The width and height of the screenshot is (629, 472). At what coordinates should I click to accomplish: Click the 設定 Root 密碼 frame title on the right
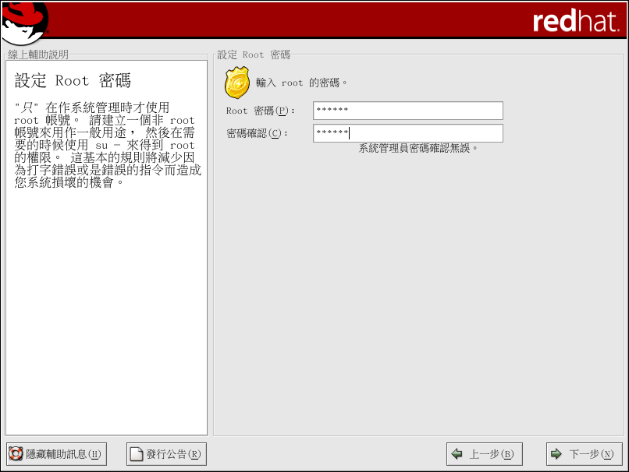254,55
